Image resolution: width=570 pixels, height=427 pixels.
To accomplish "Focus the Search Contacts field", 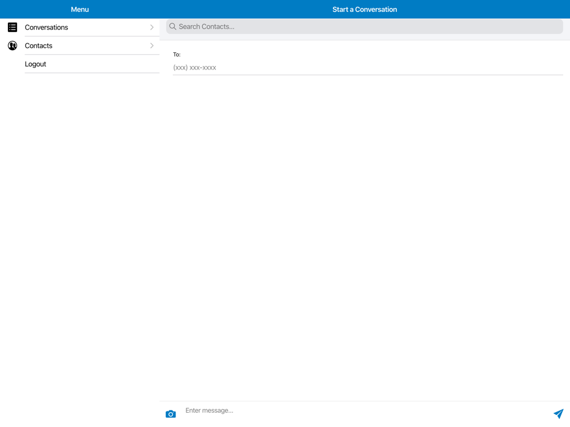I will [365, 27].
